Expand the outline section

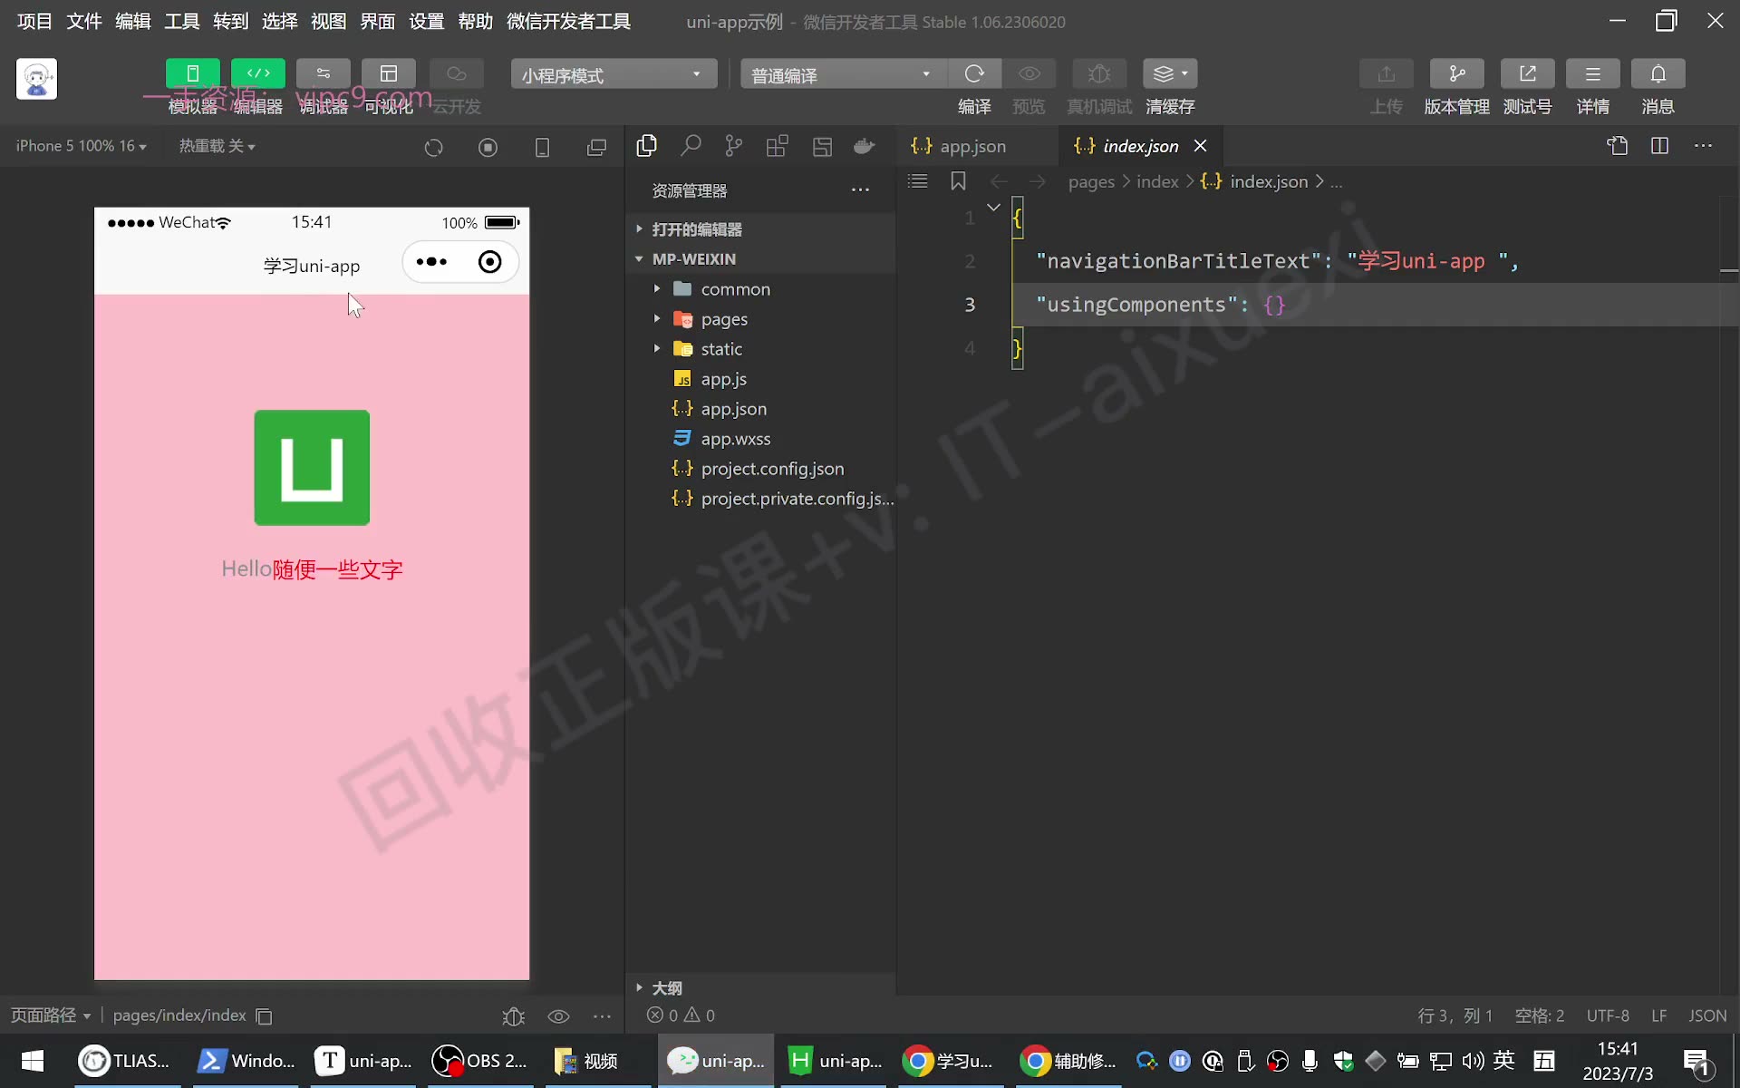(761, 987)
